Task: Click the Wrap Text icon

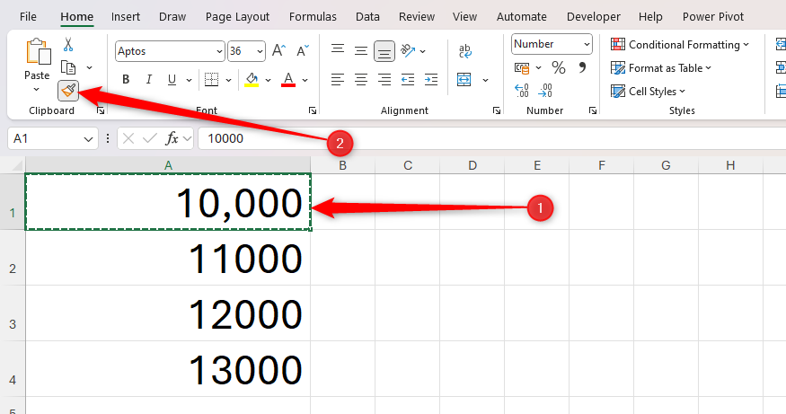Action: [x=465, y=51]
